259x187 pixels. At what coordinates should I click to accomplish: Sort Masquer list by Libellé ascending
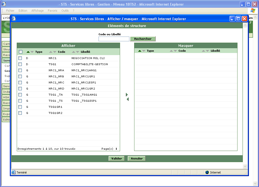click(x=203, y=51)
